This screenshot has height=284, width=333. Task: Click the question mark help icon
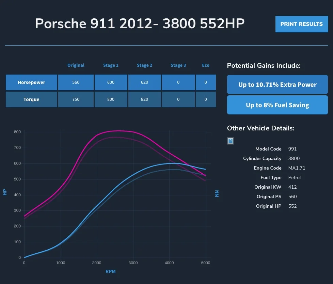(231, 141)
